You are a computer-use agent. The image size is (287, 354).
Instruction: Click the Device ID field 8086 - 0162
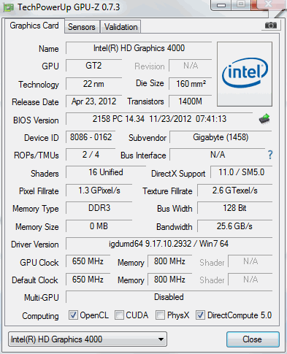click(91, 137)
